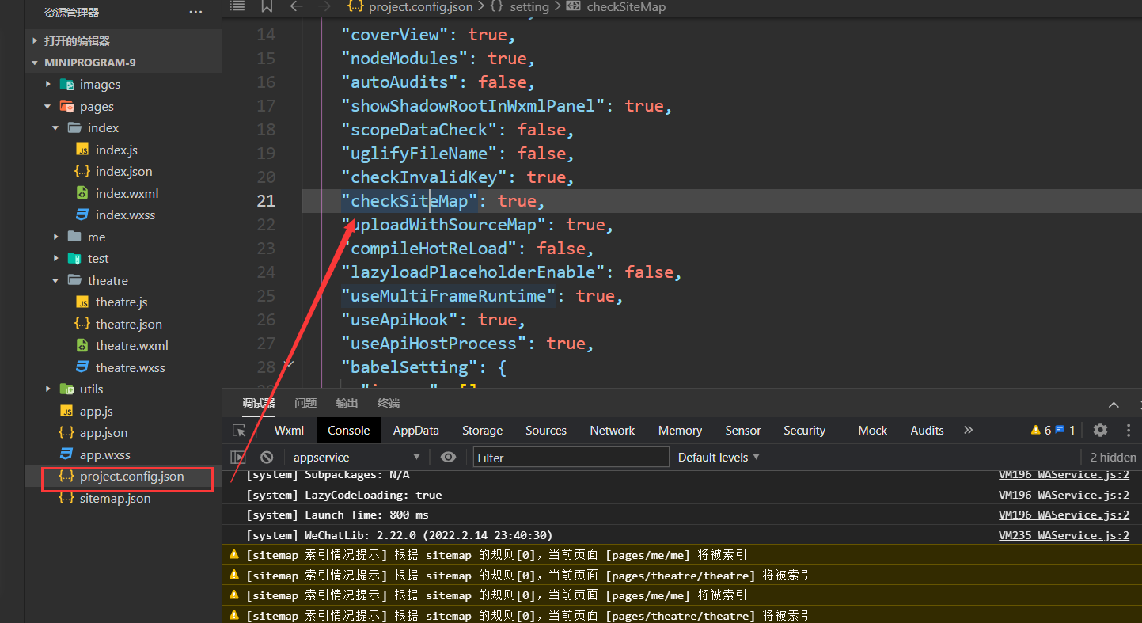The image size is (1142, 623).
Task: Click the warning count badge showing 6
Action: click(x=1041, y=431)
